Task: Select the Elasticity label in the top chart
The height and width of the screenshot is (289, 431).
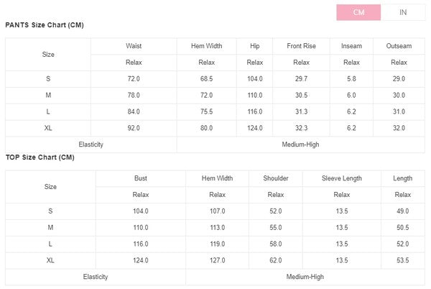Action: (96, 277)
